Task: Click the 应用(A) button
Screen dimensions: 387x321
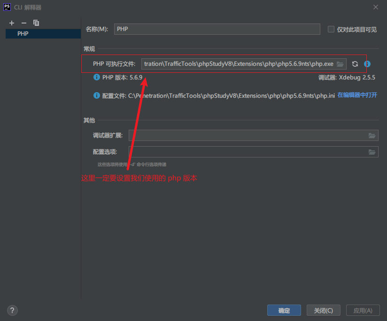Action: pyautogui.click(x=363, y=310)
